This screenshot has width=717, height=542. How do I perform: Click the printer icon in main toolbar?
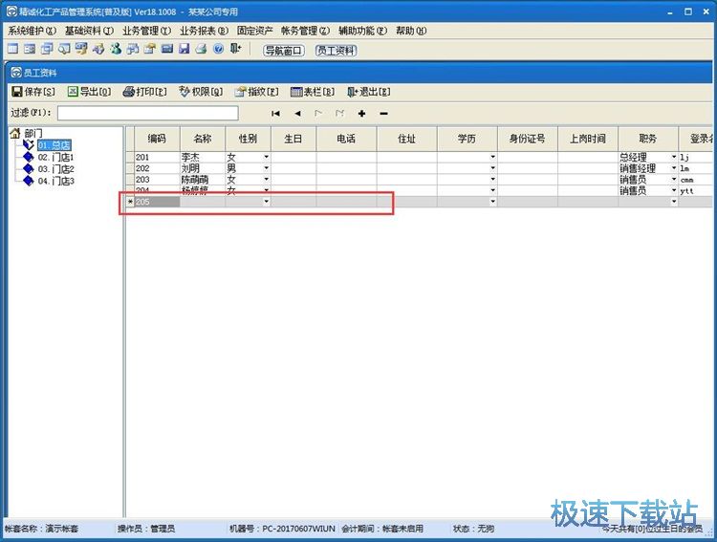pos(202,49)
